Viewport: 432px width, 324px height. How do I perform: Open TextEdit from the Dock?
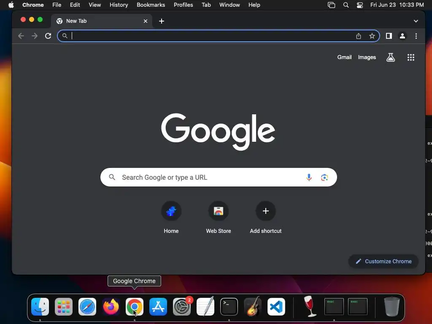pyautogui.click(x=205, y=307)
